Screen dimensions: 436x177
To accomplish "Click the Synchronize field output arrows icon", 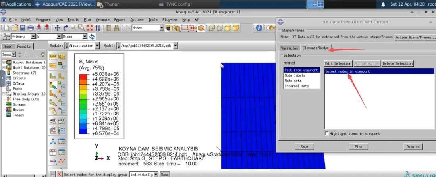I will (x=92, y=37).
